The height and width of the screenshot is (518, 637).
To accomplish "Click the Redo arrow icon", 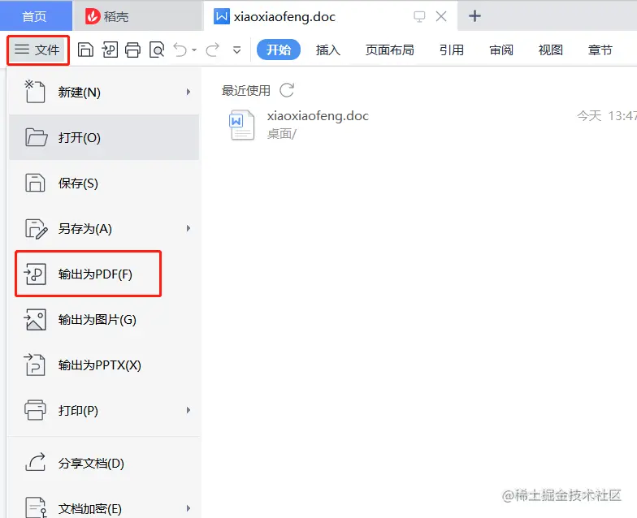I will point(213,50).
